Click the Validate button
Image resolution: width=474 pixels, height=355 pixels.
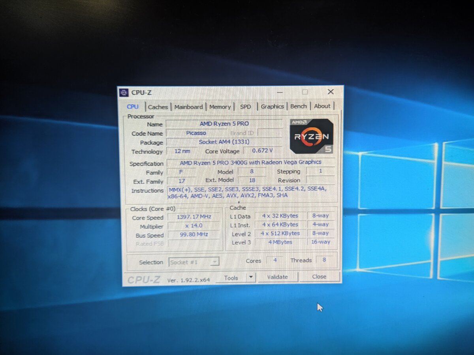277,277
